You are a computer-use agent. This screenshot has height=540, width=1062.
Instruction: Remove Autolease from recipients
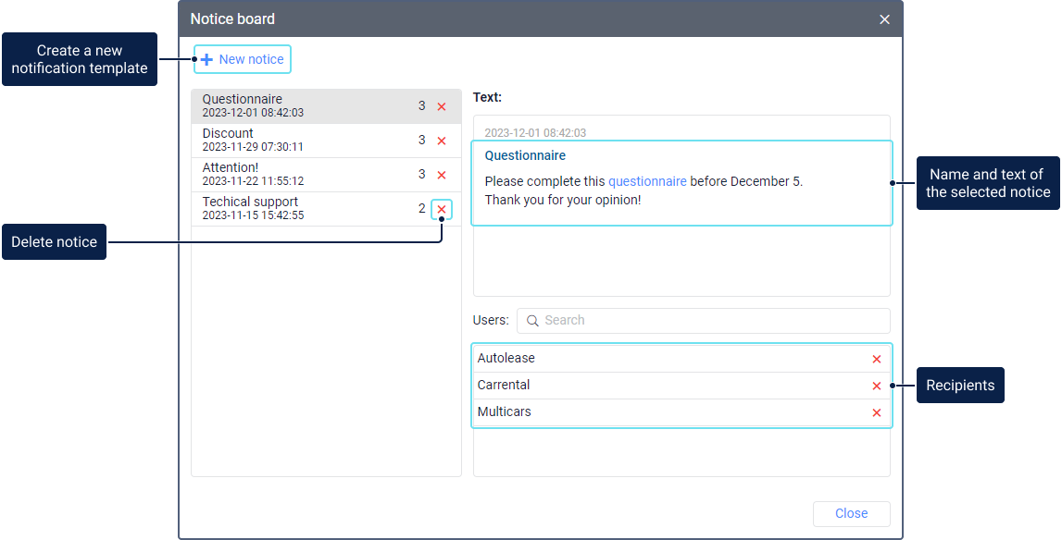tap(876, 359)
